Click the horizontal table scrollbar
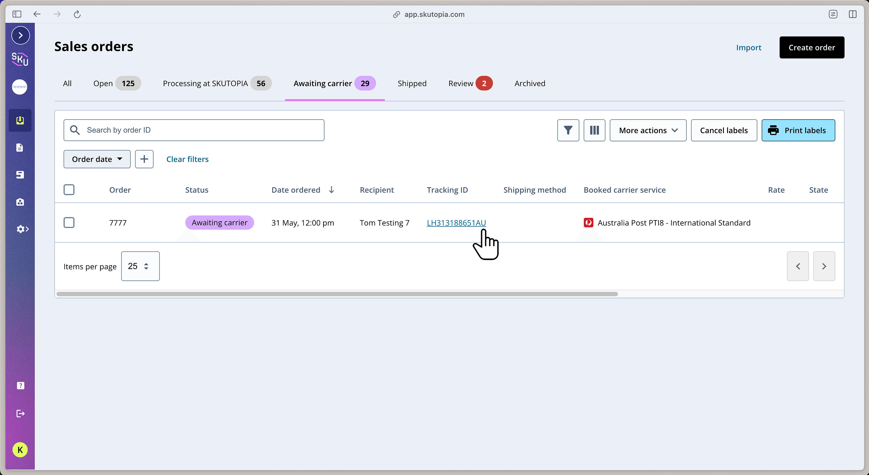869x475 pixels. coord(337,294)
